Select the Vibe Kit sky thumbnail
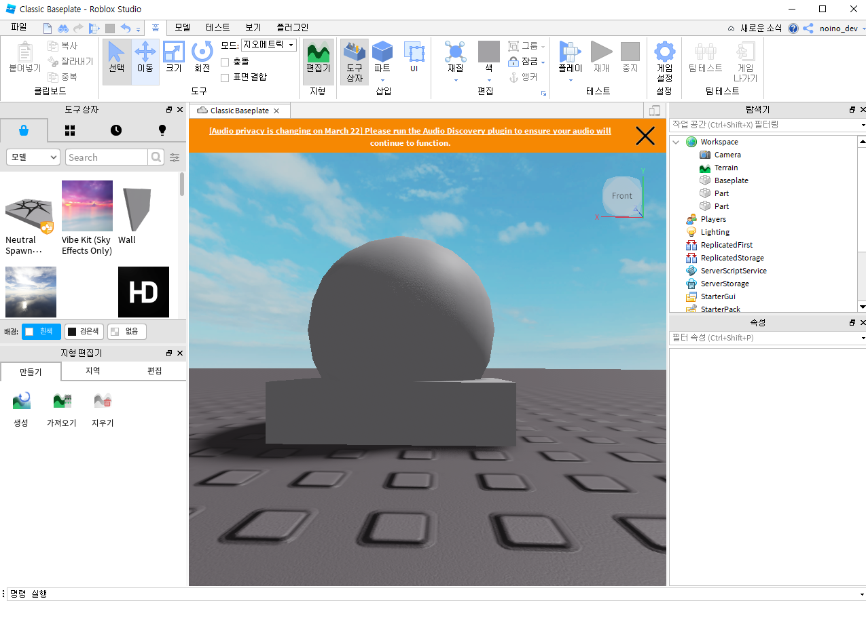This screenshot has height=618, width=866. (x=87, y=206)
